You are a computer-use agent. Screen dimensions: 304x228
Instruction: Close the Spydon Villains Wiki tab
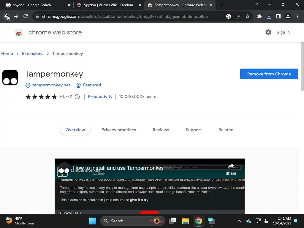140,5
